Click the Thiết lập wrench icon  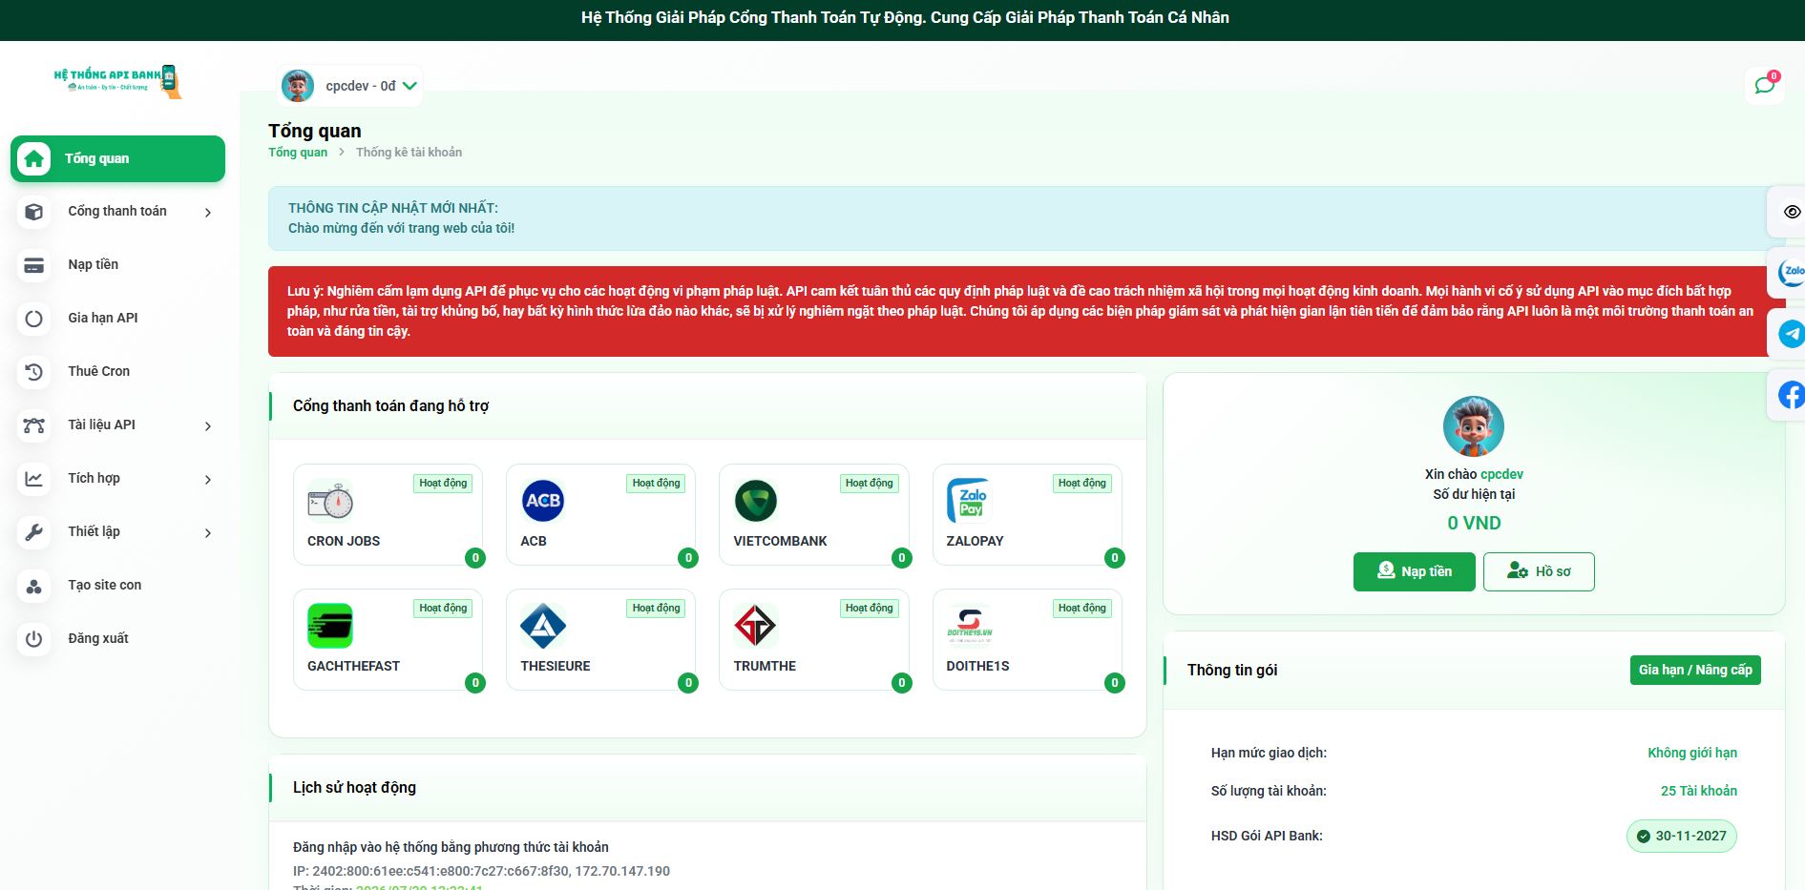(34, 532)
